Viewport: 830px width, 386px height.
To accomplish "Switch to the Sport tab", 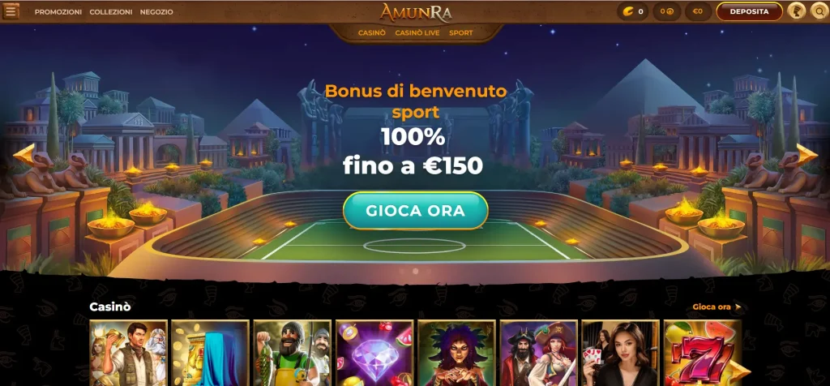I will (461, 32).
